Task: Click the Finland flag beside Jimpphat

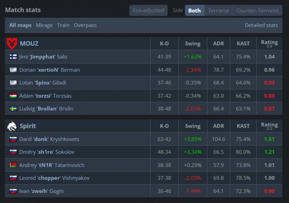Action: pos(13,57)
